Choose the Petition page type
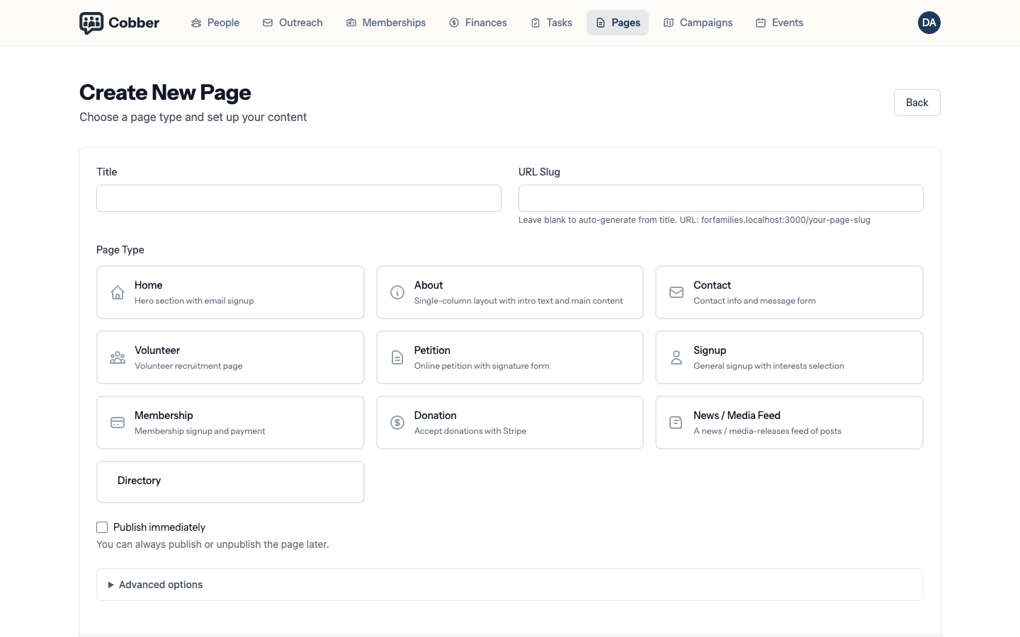Image resolution: width=1020 pixels, height=637 pixels. [510, 357]
